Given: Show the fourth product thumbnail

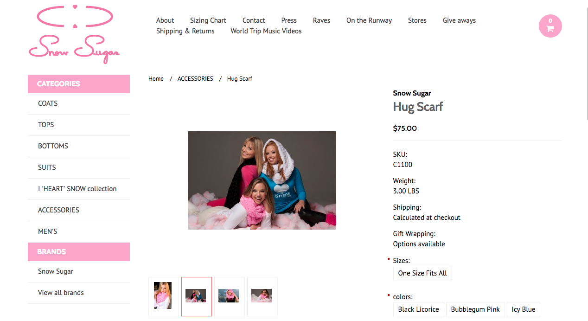Looking at the screenshot, I should point(262,296).
